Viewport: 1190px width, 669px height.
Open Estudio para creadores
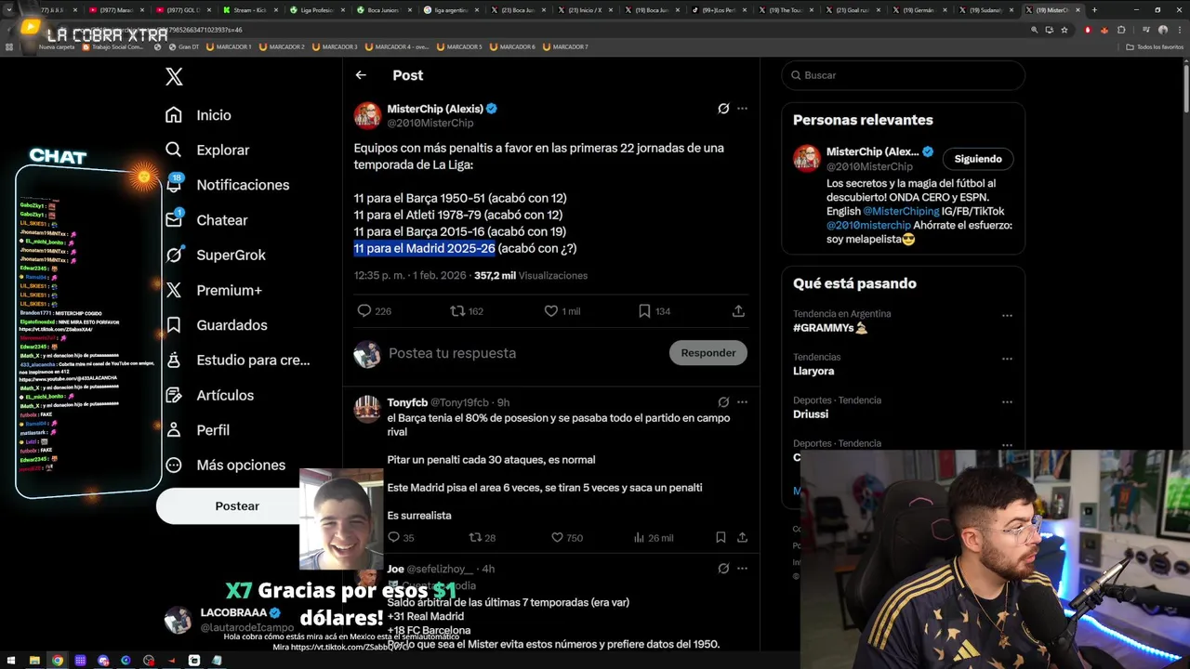[x=237, y=360]
